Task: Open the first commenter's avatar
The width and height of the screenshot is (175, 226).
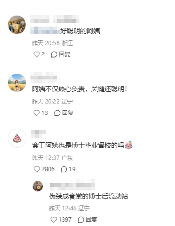Action: [x=17, y=25]
